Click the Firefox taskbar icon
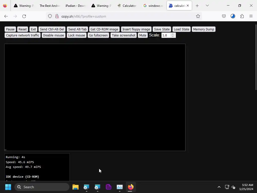257x193 pixels. 131,187
